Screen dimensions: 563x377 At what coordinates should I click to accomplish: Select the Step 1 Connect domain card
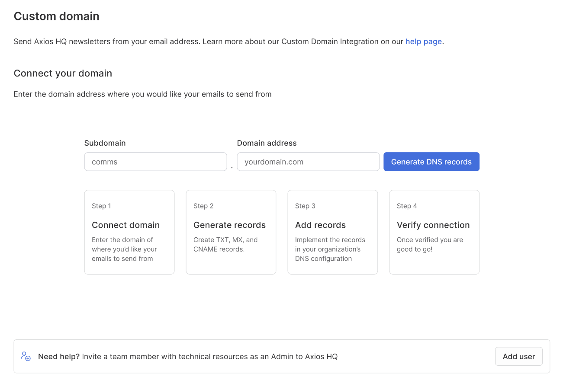click(129, 232)
